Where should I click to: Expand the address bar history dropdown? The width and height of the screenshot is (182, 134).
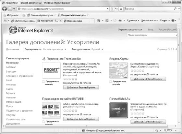108,9
